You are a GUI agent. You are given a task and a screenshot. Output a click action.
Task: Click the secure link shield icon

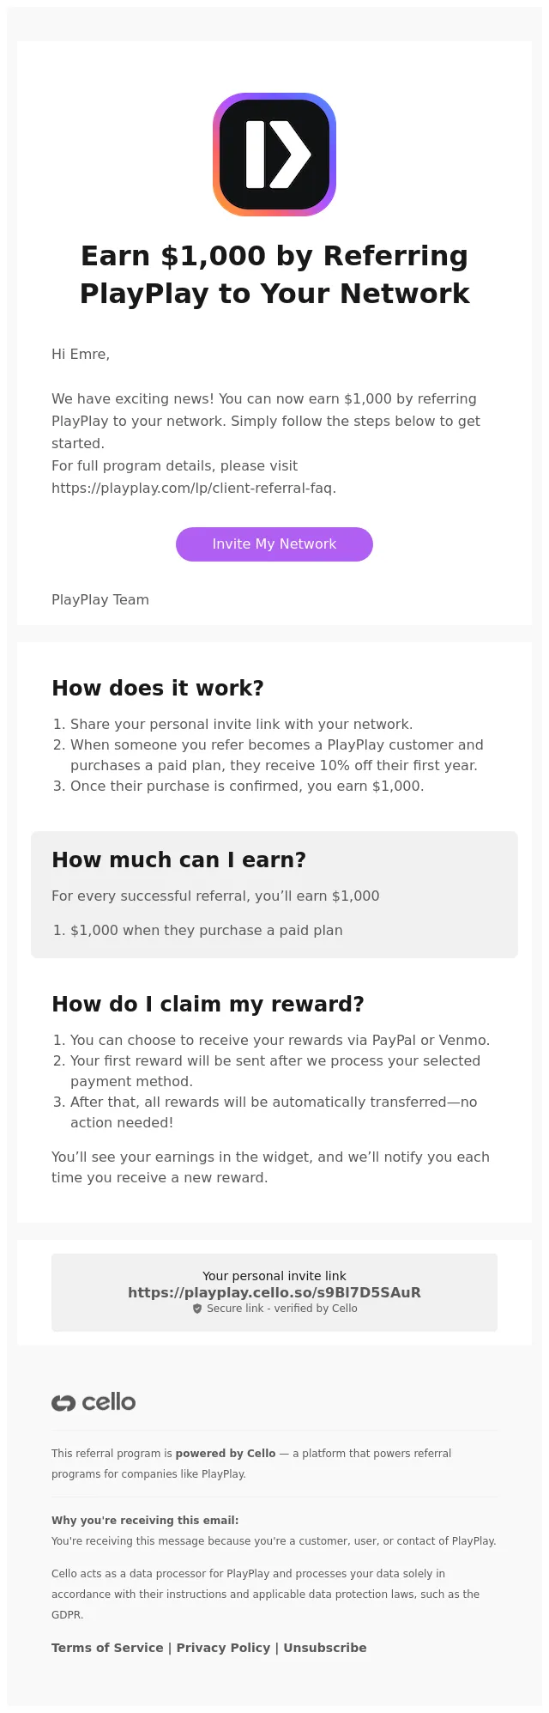[x=197, y=1309]
